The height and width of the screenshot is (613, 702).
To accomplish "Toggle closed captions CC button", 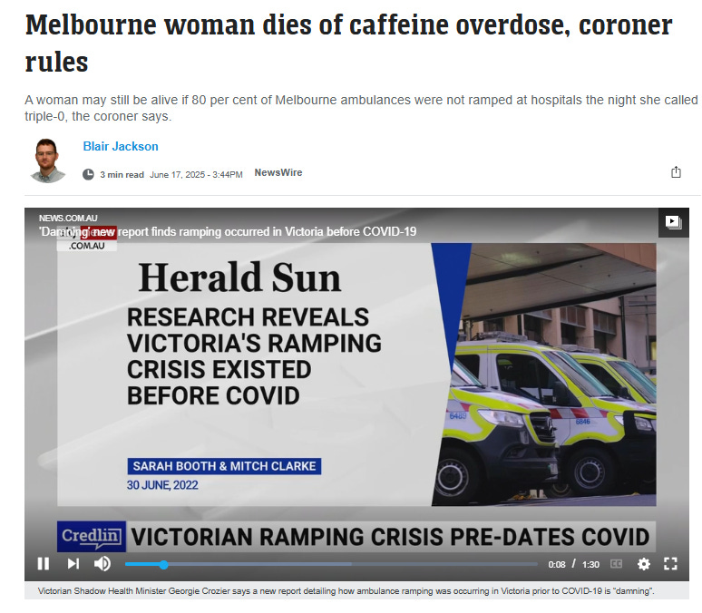I will tap(617, 564).
